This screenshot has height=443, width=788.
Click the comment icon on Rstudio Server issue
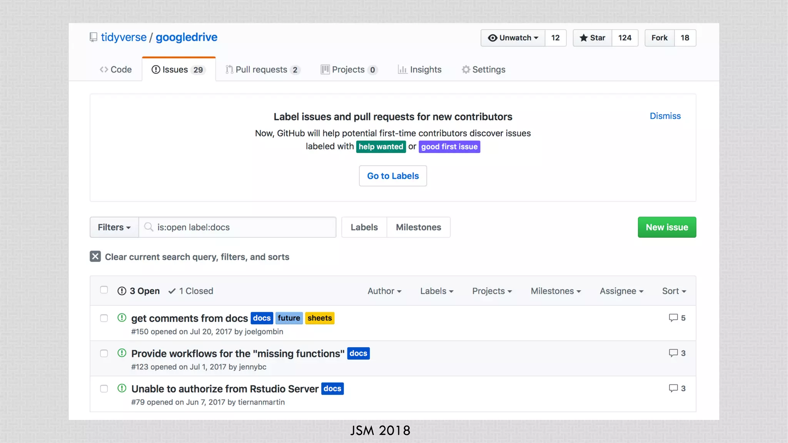click(673, 388)
